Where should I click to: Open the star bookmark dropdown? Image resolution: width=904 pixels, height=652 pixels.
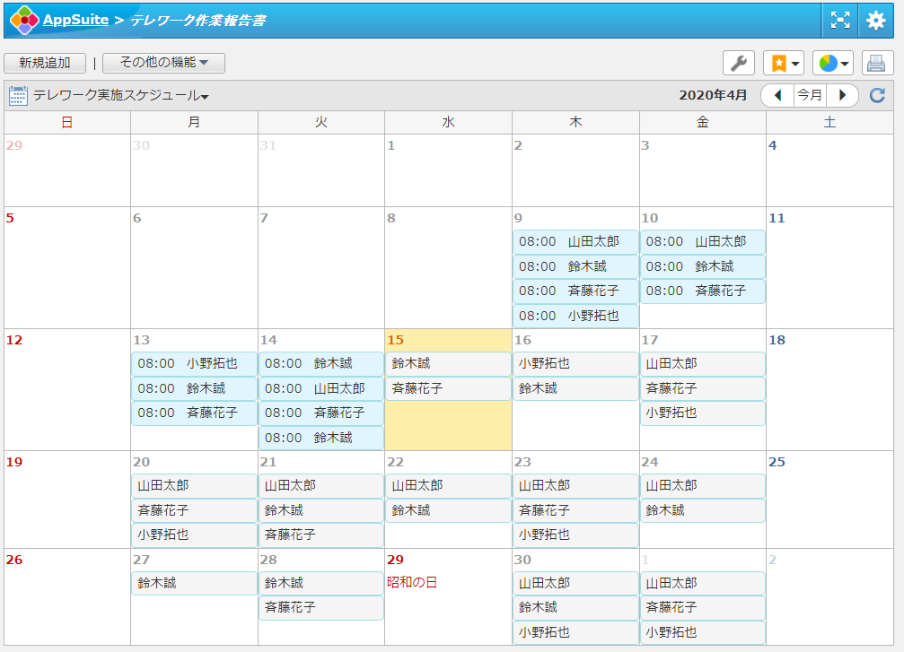783,63
